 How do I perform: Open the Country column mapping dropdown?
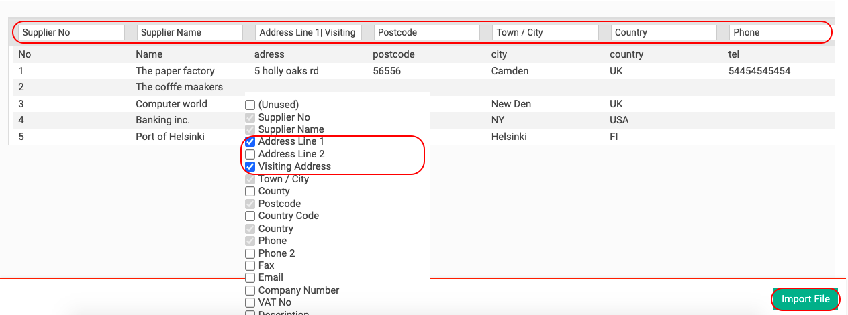(663, 32)
